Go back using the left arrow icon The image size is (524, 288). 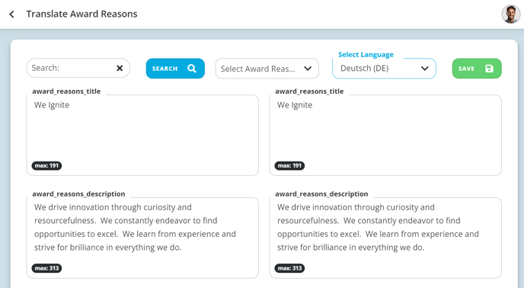pos(11,14)
